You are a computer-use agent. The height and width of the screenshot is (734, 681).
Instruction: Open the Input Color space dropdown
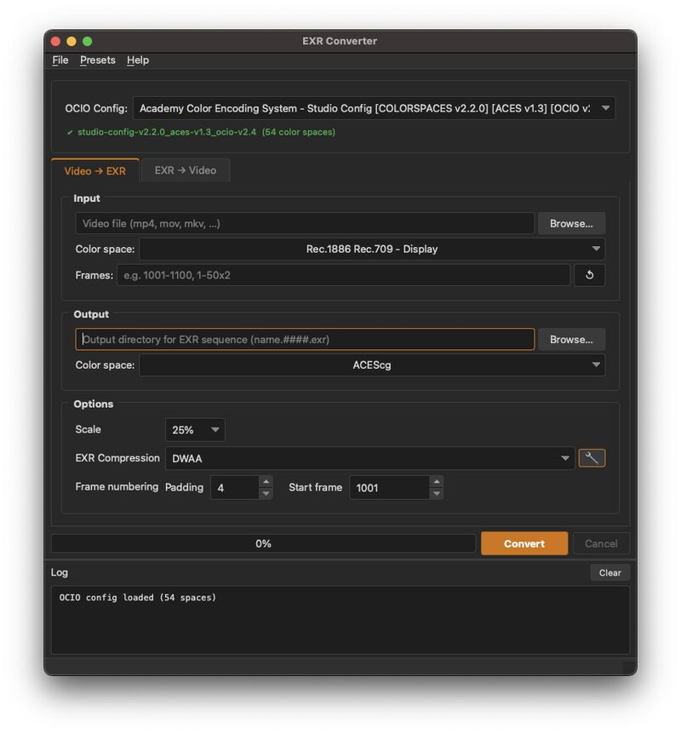(x=372, y=249)
